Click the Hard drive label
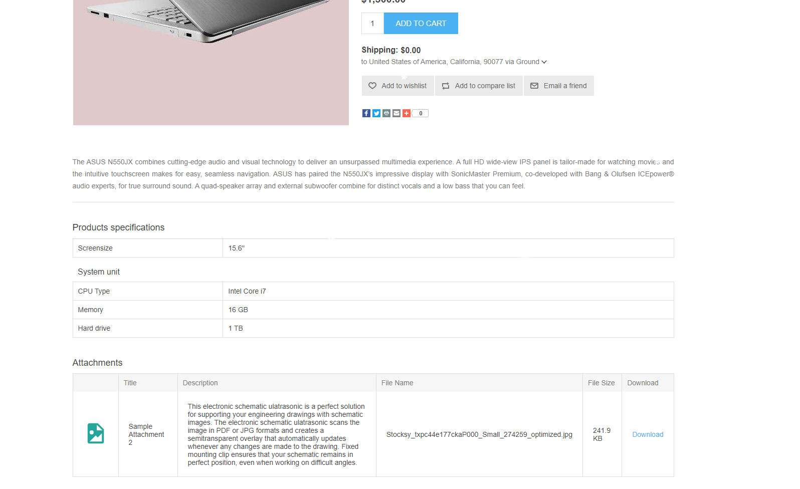Image resolution: width=800 pixels, height=489 pixels. pyautogui.click(x=94, y=328)
